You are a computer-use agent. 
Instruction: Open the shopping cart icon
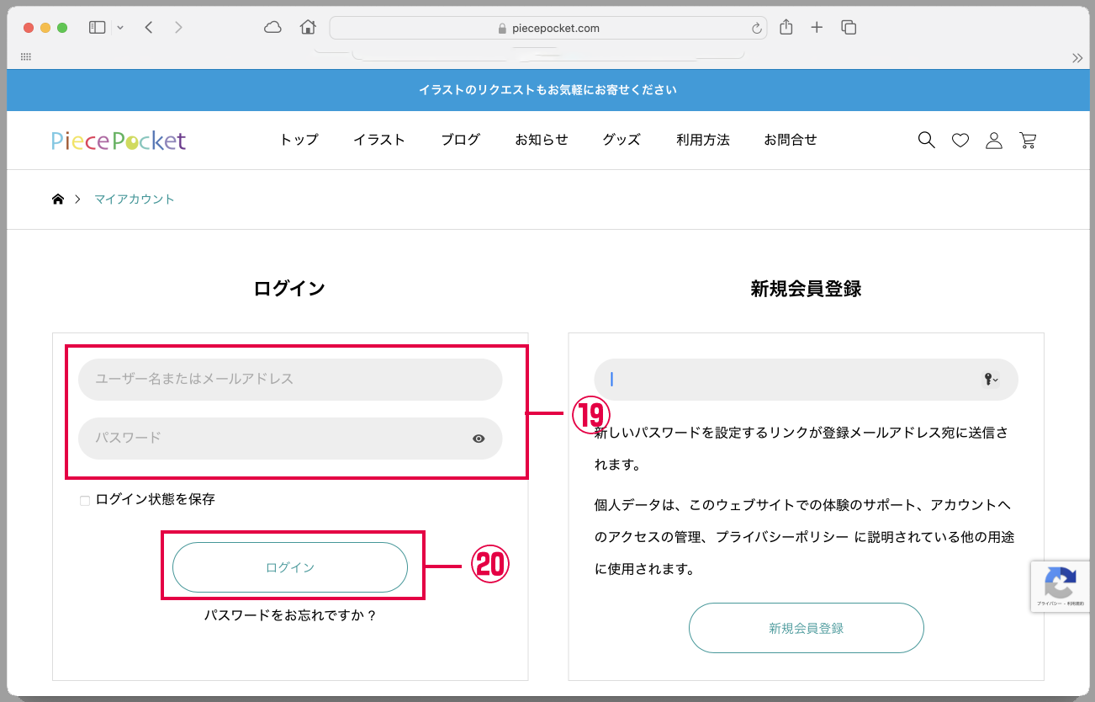(1027, 141)
